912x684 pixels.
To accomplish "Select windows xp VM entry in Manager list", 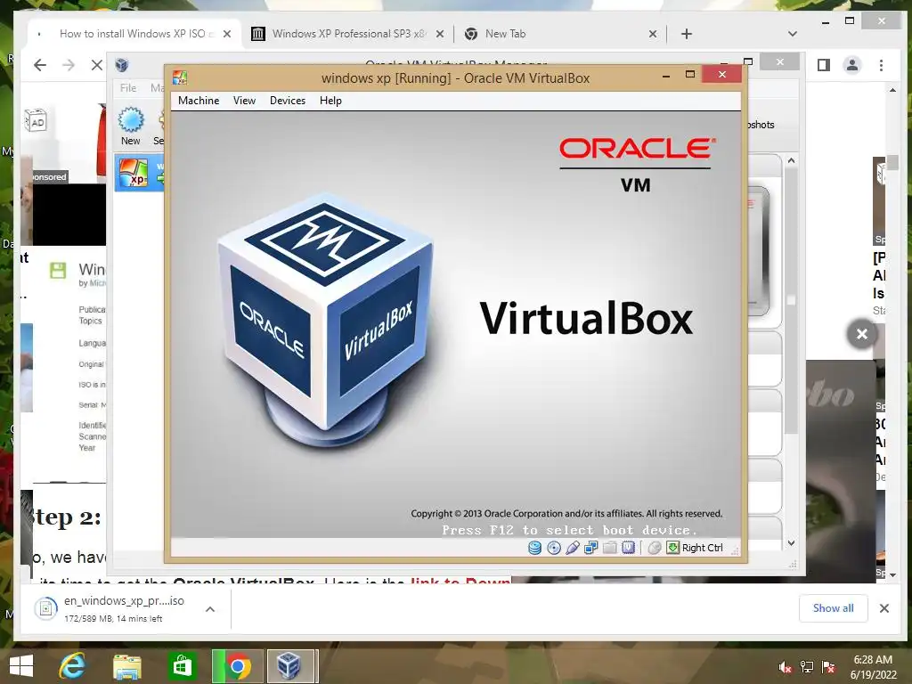I will tap(140, 173).
